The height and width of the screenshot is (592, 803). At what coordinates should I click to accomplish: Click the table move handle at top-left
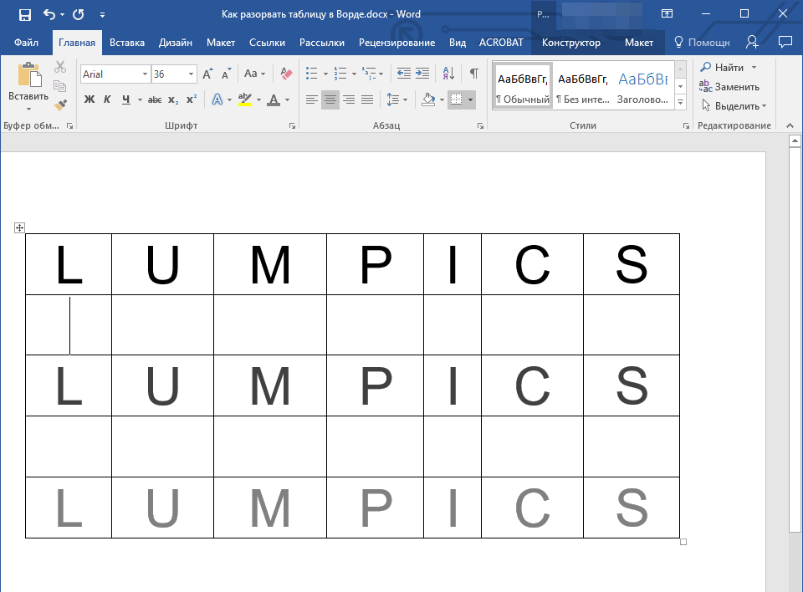(20, 228)
